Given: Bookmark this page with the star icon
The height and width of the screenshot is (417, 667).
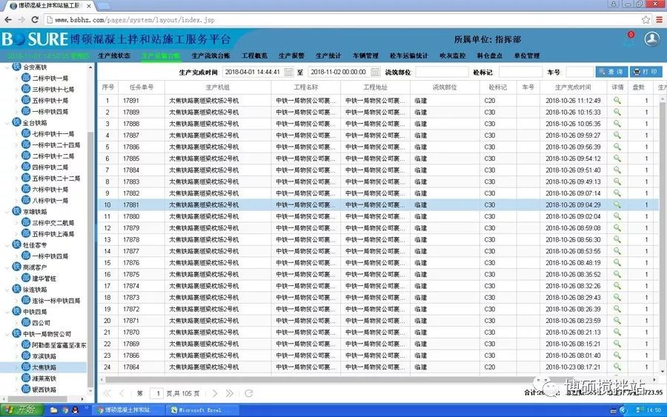Looking at the screenshot, I should [x=646, y=19].
